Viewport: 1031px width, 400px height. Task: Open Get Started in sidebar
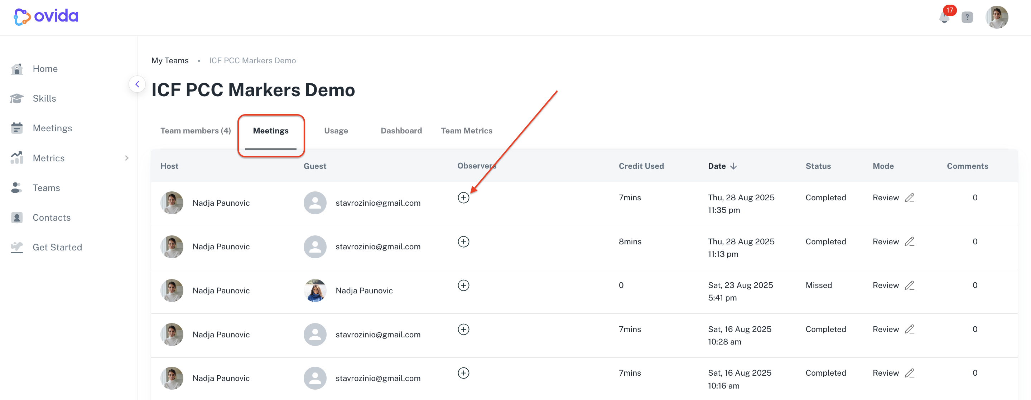(x=57, y=247)
